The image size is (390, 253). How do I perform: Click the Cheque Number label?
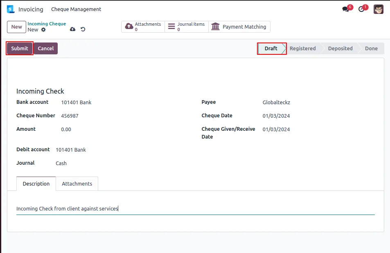click(x=36, y=116)
